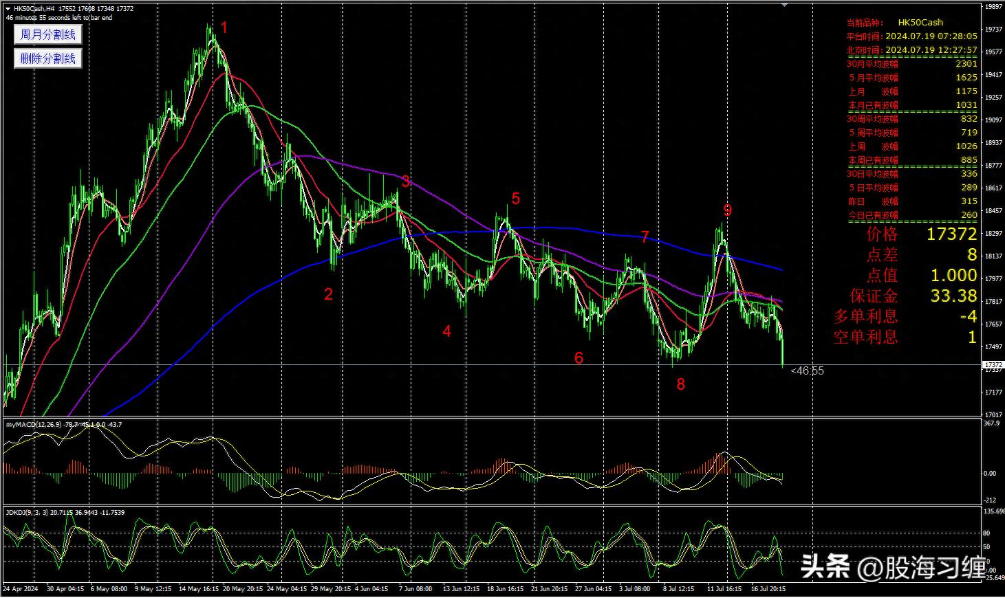Click the 19897 price axis label
This screenshot has height=598, width=1005.
[x=993, y=7]
